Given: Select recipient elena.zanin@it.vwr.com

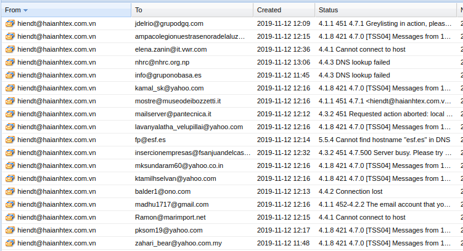Looking at the screenshot, I should (x=171, y=49).
